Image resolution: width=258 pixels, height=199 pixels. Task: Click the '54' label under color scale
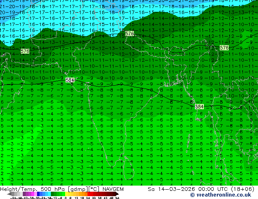click(117, 198)
